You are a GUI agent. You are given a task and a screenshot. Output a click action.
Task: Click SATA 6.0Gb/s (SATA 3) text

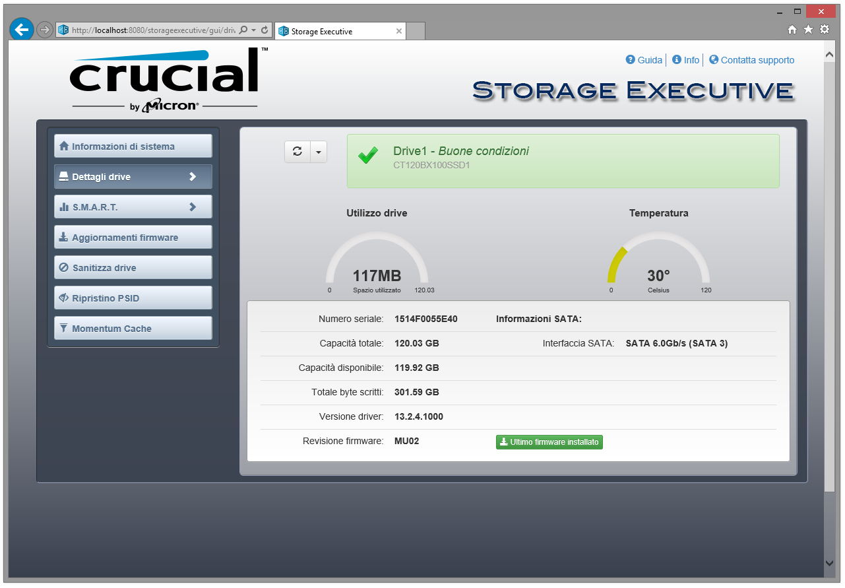tap(677, 343)
